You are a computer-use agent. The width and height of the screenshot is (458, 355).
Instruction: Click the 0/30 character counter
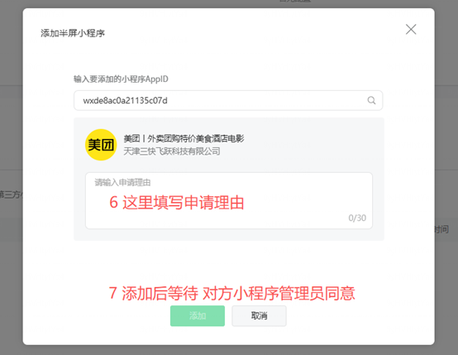coord(357,218)
